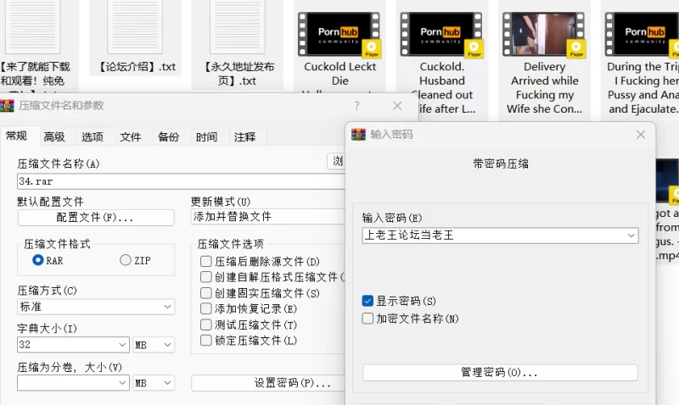Image resolution: width=679 pixels, height=405 pixels.
Task: Select the Delivery Arrived video thumbnail
Action: [x=544, y=35]
